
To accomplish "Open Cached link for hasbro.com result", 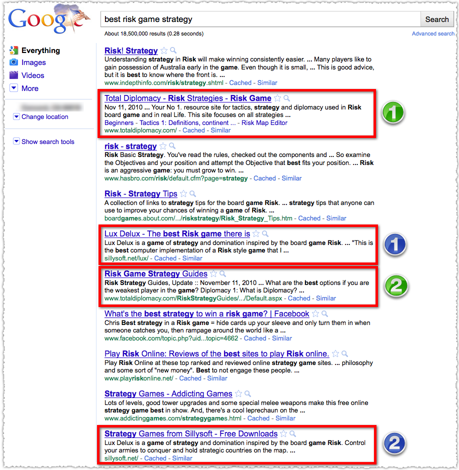I will (x=264, y=178).
